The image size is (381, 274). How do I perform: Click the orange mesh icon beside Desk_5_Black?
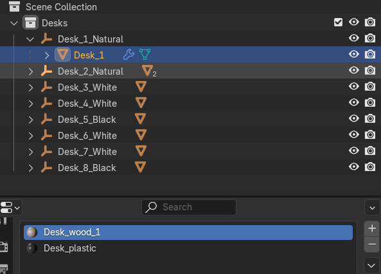tap(140, 119)
